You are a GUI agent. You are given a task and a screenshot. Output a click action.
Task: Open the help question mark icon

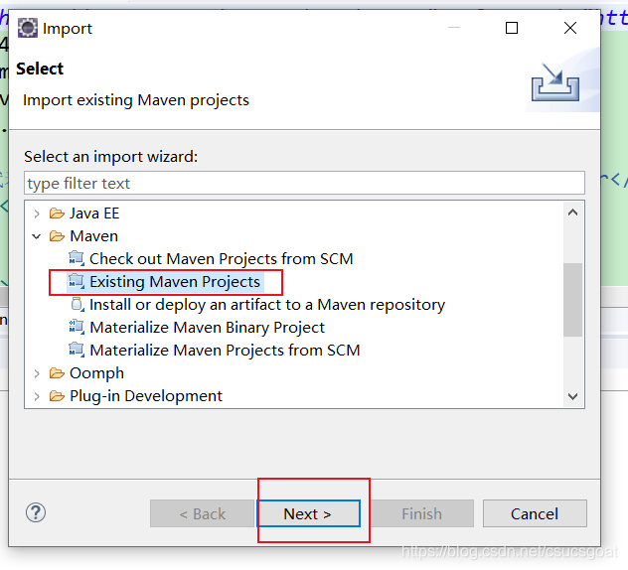(x=36, y=512)
